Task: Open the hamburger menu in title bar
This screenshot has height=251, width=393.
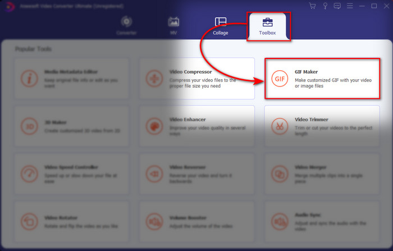Action: [350, 6]
